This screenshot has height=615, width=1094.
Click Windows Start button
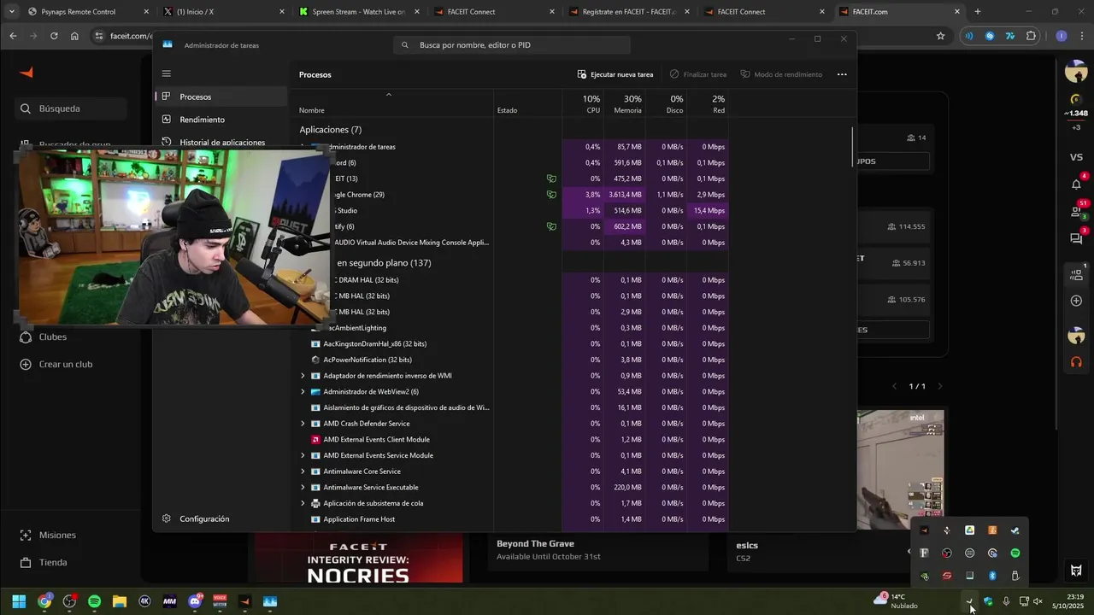pyautogui.click(x=19, y=601)
